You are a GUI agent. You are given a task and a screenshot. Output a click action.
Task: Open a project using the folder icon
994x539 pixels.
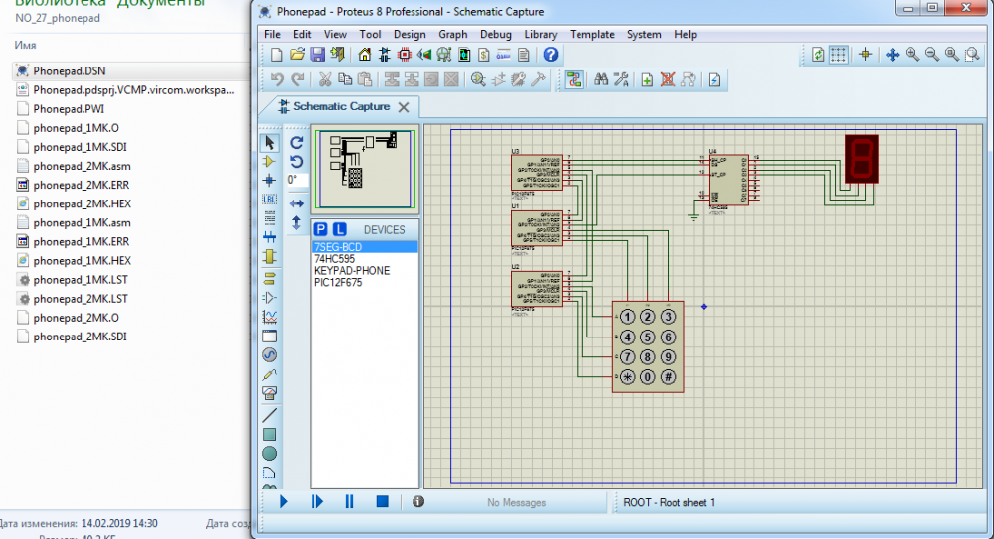(296, 55)
